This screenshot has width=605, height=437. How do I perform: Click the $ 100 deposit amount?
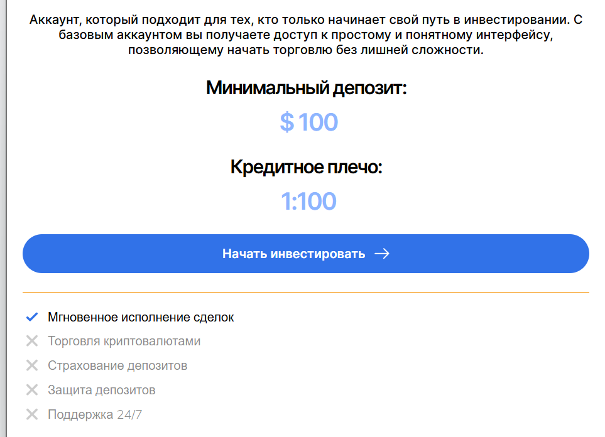coord(308,122)
